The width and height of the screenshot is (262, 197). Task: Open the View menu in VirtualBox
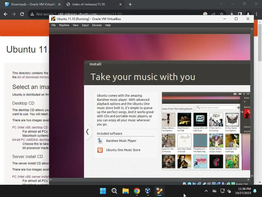tap(75, 25)
